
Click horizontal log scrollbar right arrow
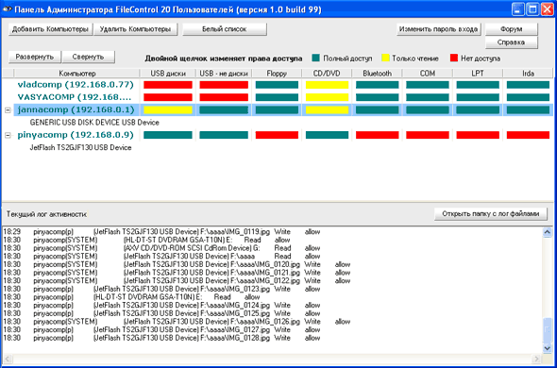point(537,359)
